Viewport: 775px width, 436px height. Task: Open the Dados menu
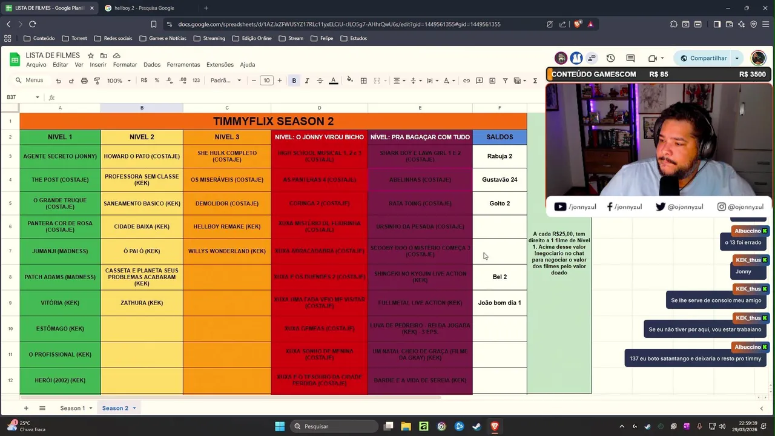click(x=152, y=65)
